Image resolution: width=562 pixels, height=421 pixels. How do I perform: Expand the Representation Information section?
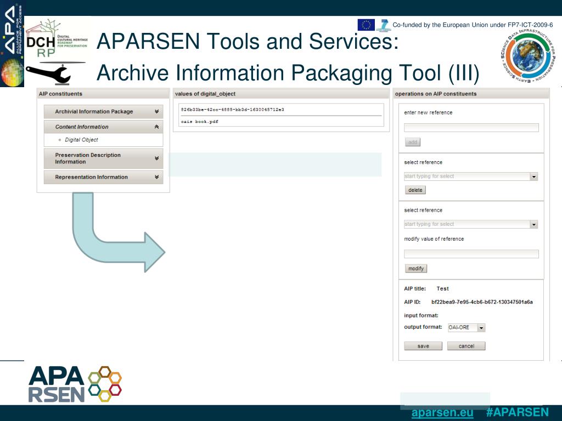103,177
